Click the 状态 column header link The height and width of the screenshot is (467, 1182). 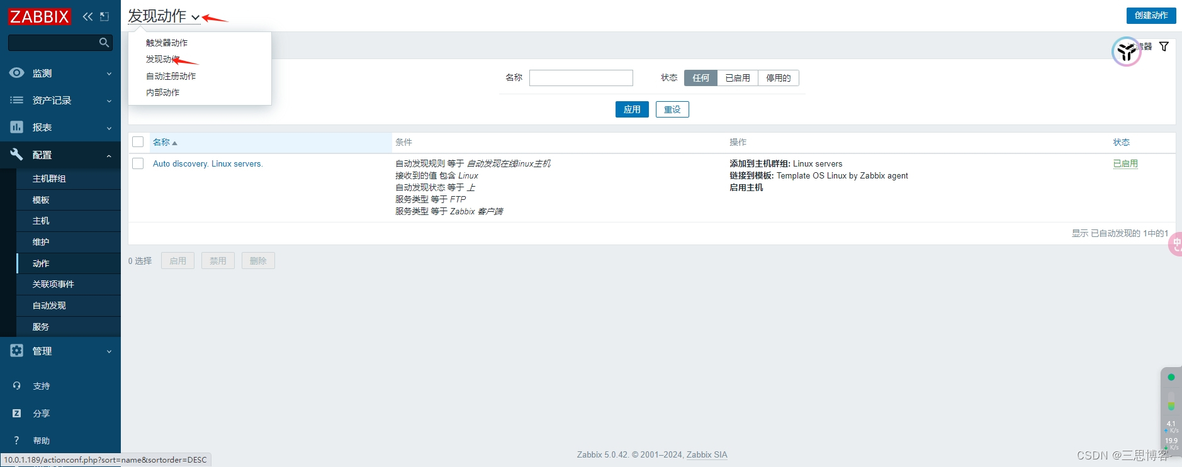point(1121,142)
